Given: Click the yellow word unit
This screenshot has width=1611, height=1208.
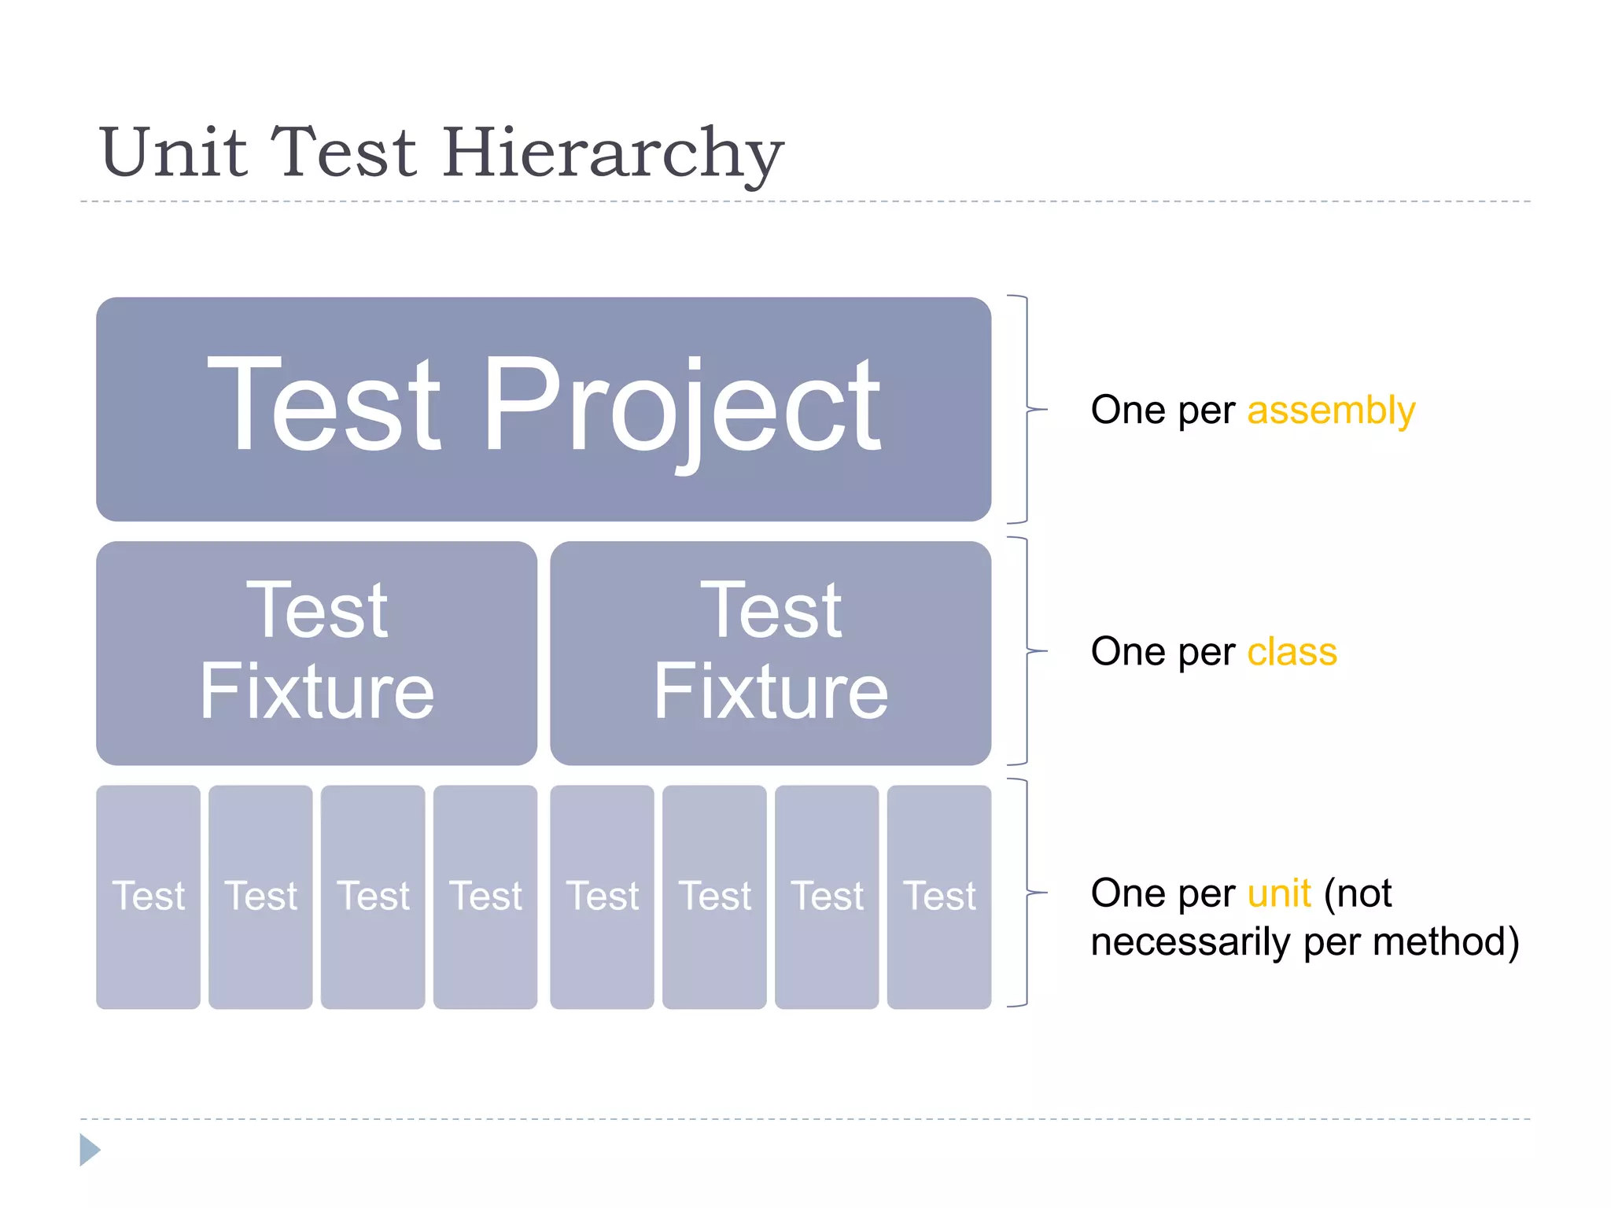Looking at the screenshot, I should tap(1279, 893).
